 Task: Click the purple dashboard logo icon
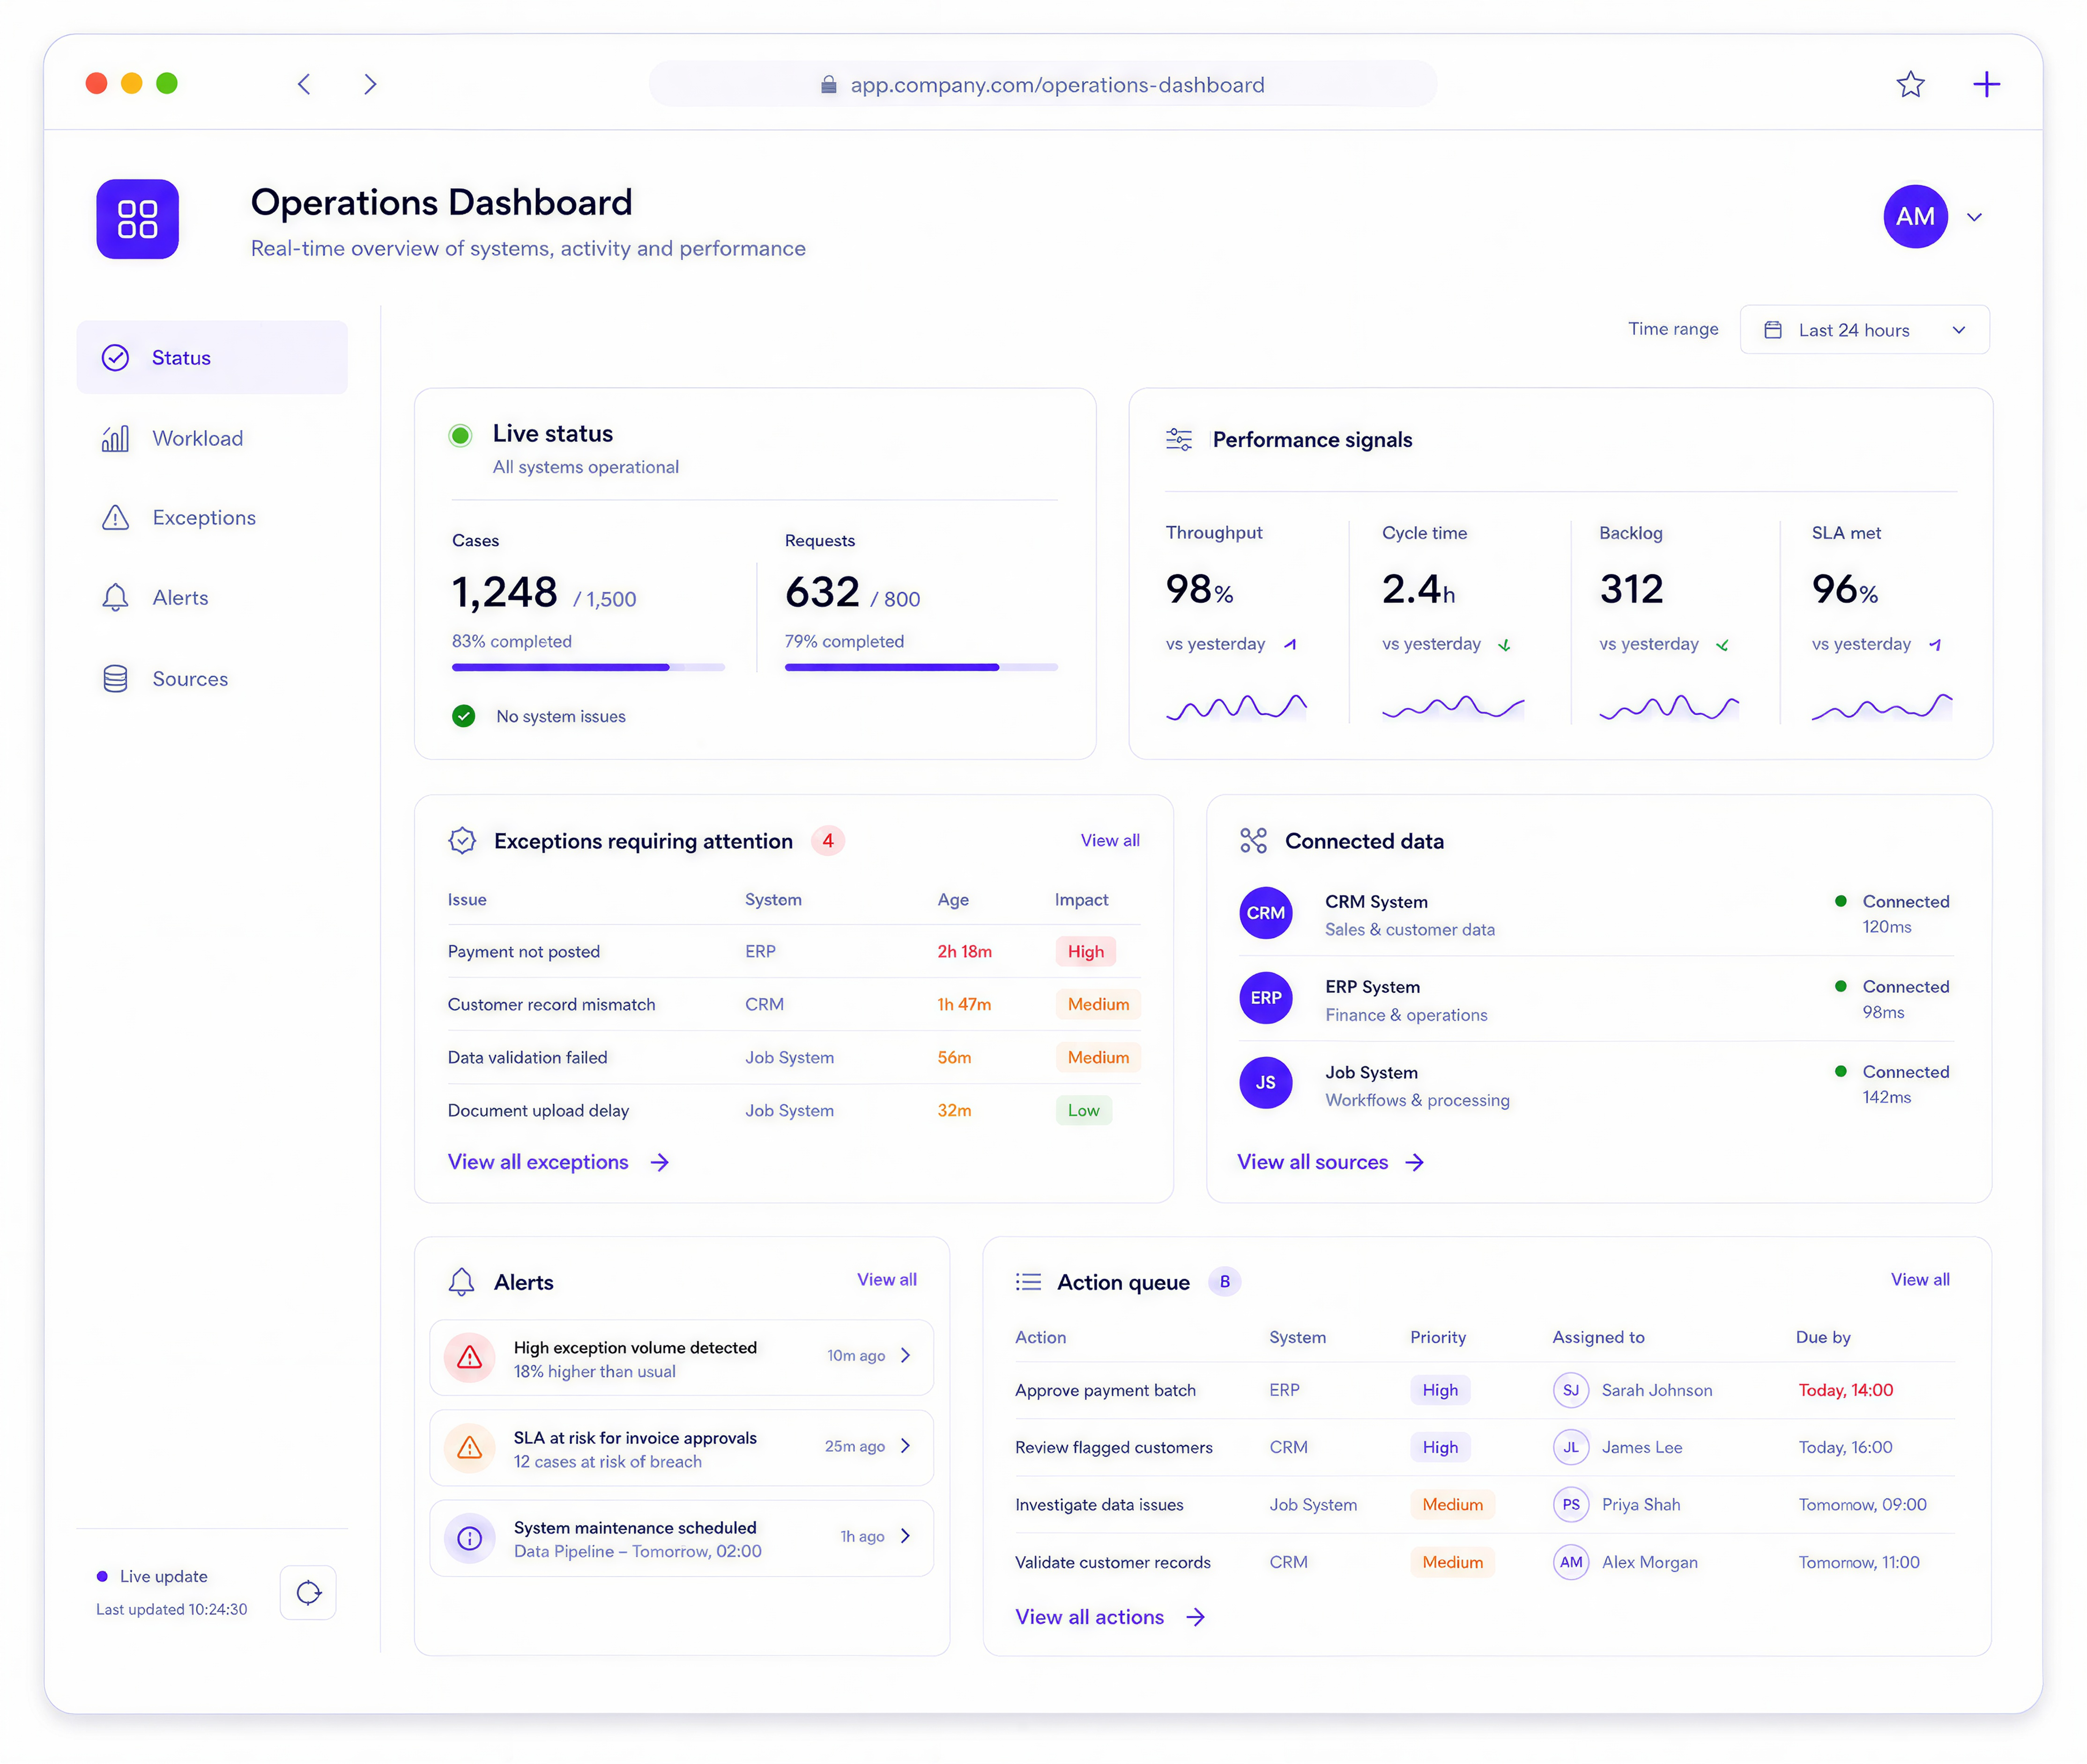137,219
